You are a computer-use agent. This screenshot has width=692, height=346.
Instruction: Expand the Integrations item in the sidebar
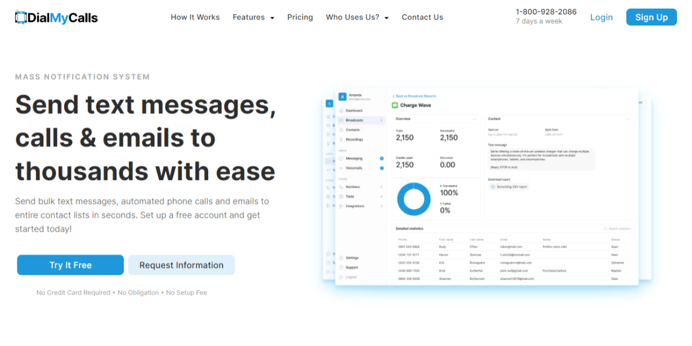point(381,206)
